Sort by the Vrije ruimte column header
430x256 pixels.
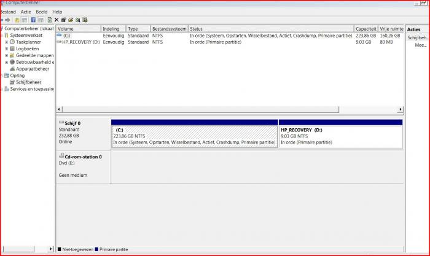point(391,29)
